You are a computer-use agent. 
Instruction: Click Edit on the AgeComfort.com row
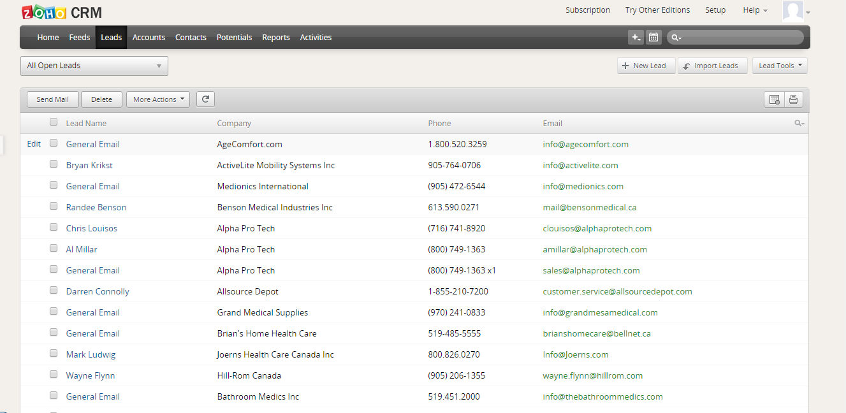(34, 144)
